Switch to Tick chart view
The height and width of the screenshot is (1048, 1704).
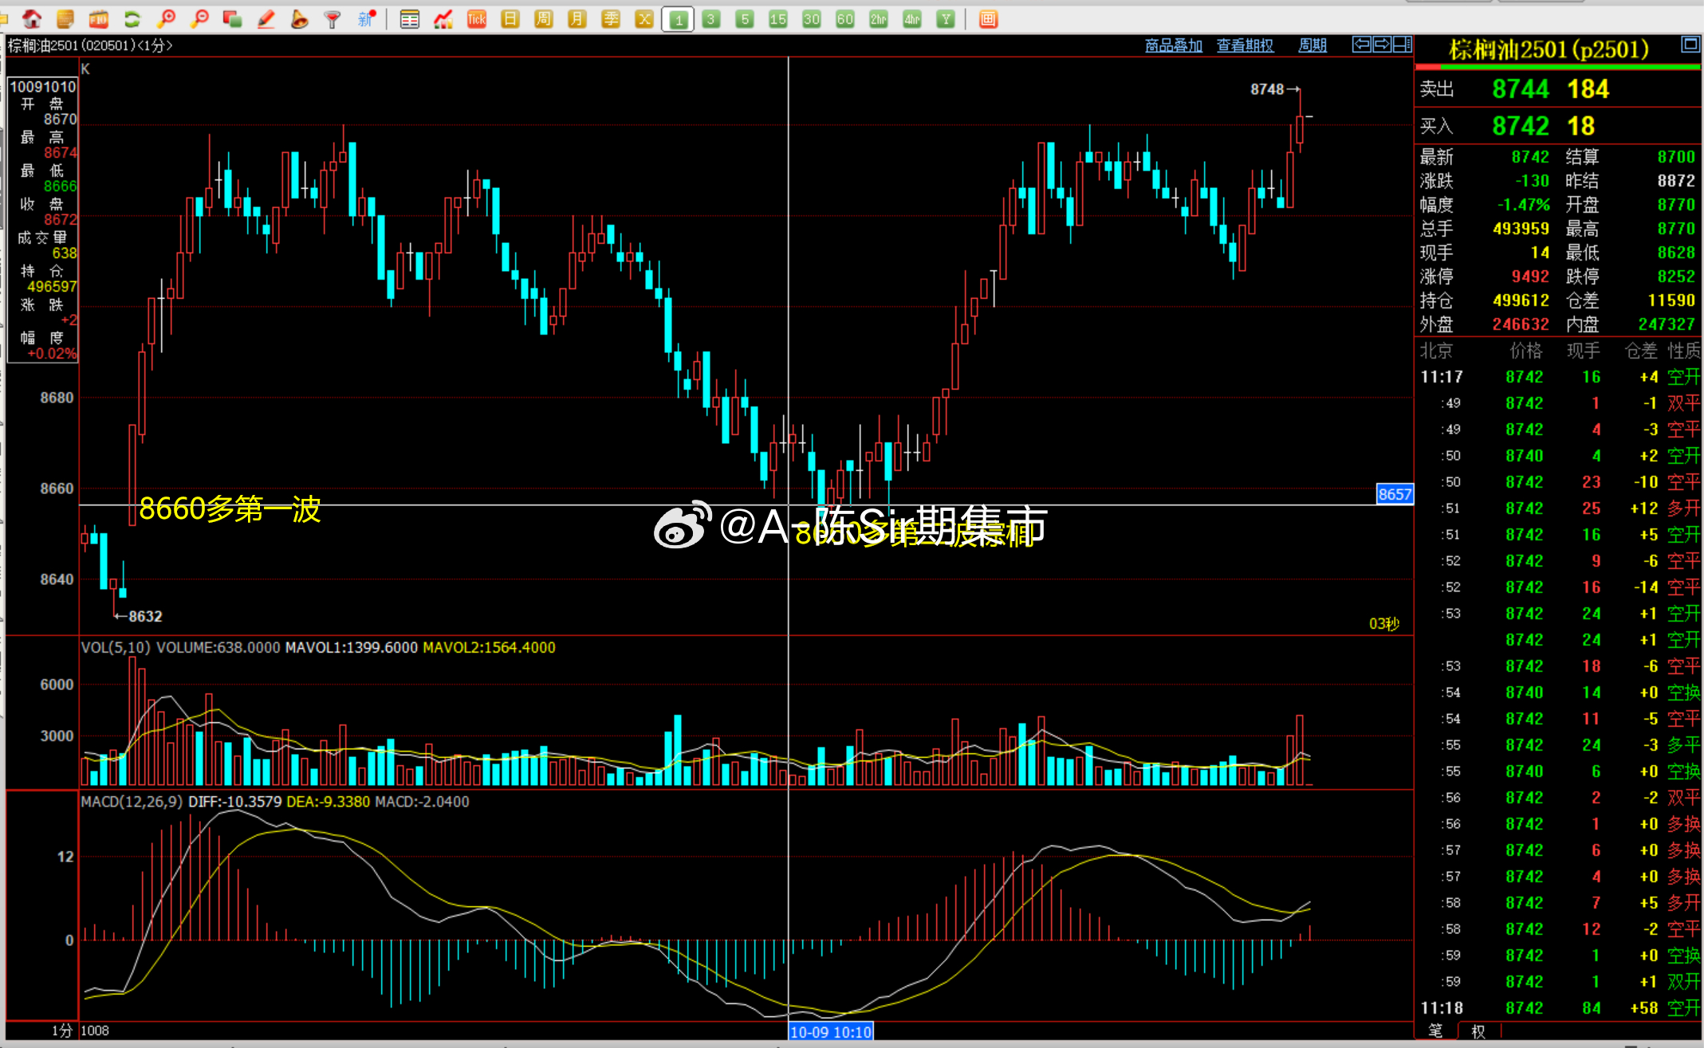(x=477, y=19)
